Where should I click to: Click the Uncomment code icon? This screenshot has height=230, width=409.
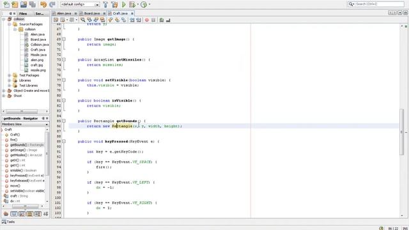168,20
